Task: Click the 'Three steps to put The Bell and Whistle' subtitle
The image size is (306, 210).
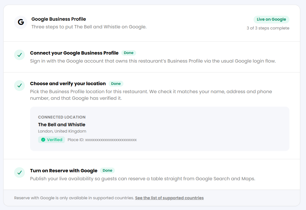Action: coord(89,27)
